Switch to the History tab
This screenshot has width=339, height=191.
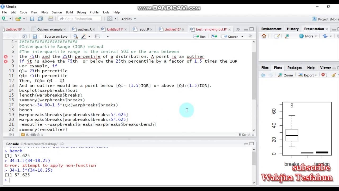(293, 29)
